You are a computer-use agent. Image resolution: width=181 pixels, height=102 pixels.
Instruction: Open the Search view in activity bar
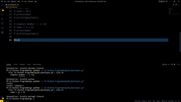[x=2, y=5]
